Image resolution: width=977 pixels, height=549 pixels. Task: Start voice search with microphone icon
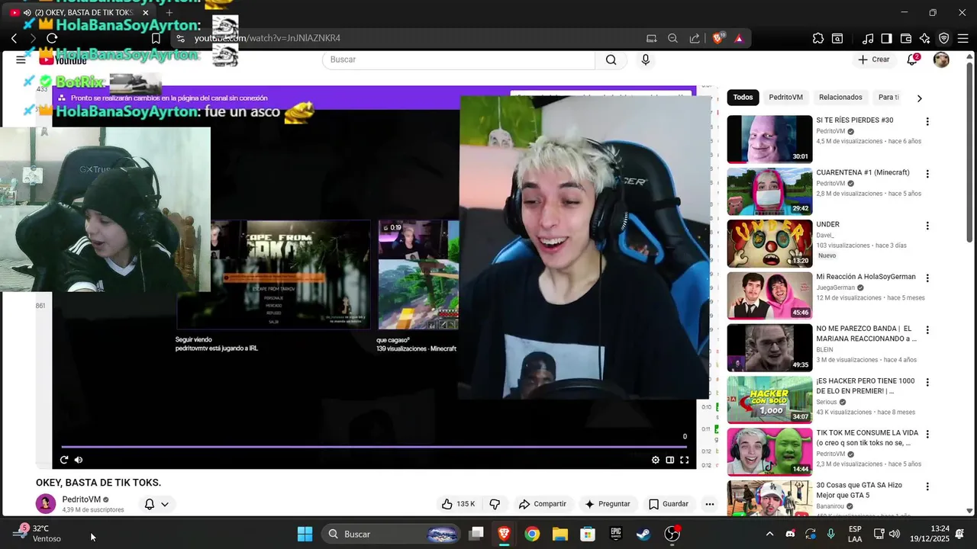[646, 59]
